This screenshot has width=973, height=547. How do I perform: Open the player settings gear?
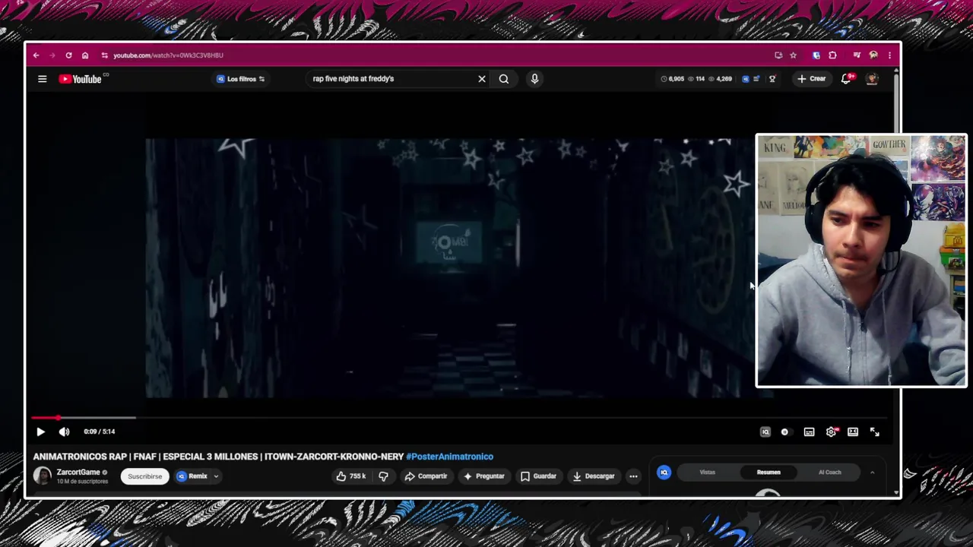(832, 432)
